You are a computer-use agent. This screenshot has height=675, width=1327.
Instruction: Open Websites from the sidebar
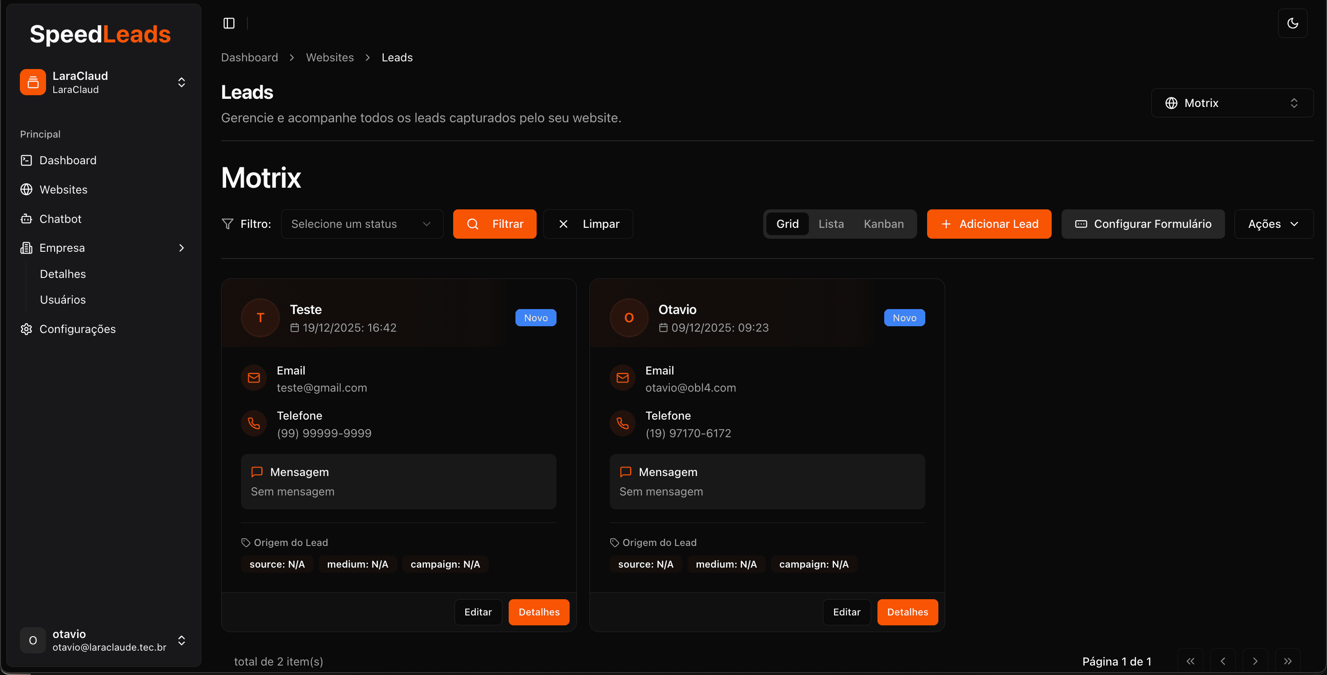(63, 190)
